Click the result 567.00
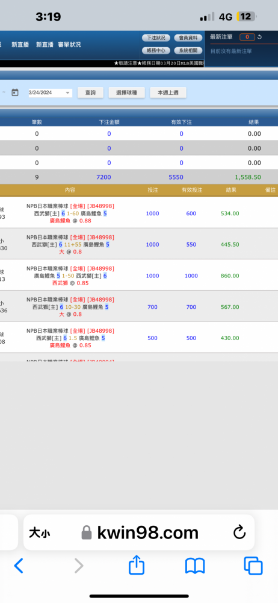 230,307
